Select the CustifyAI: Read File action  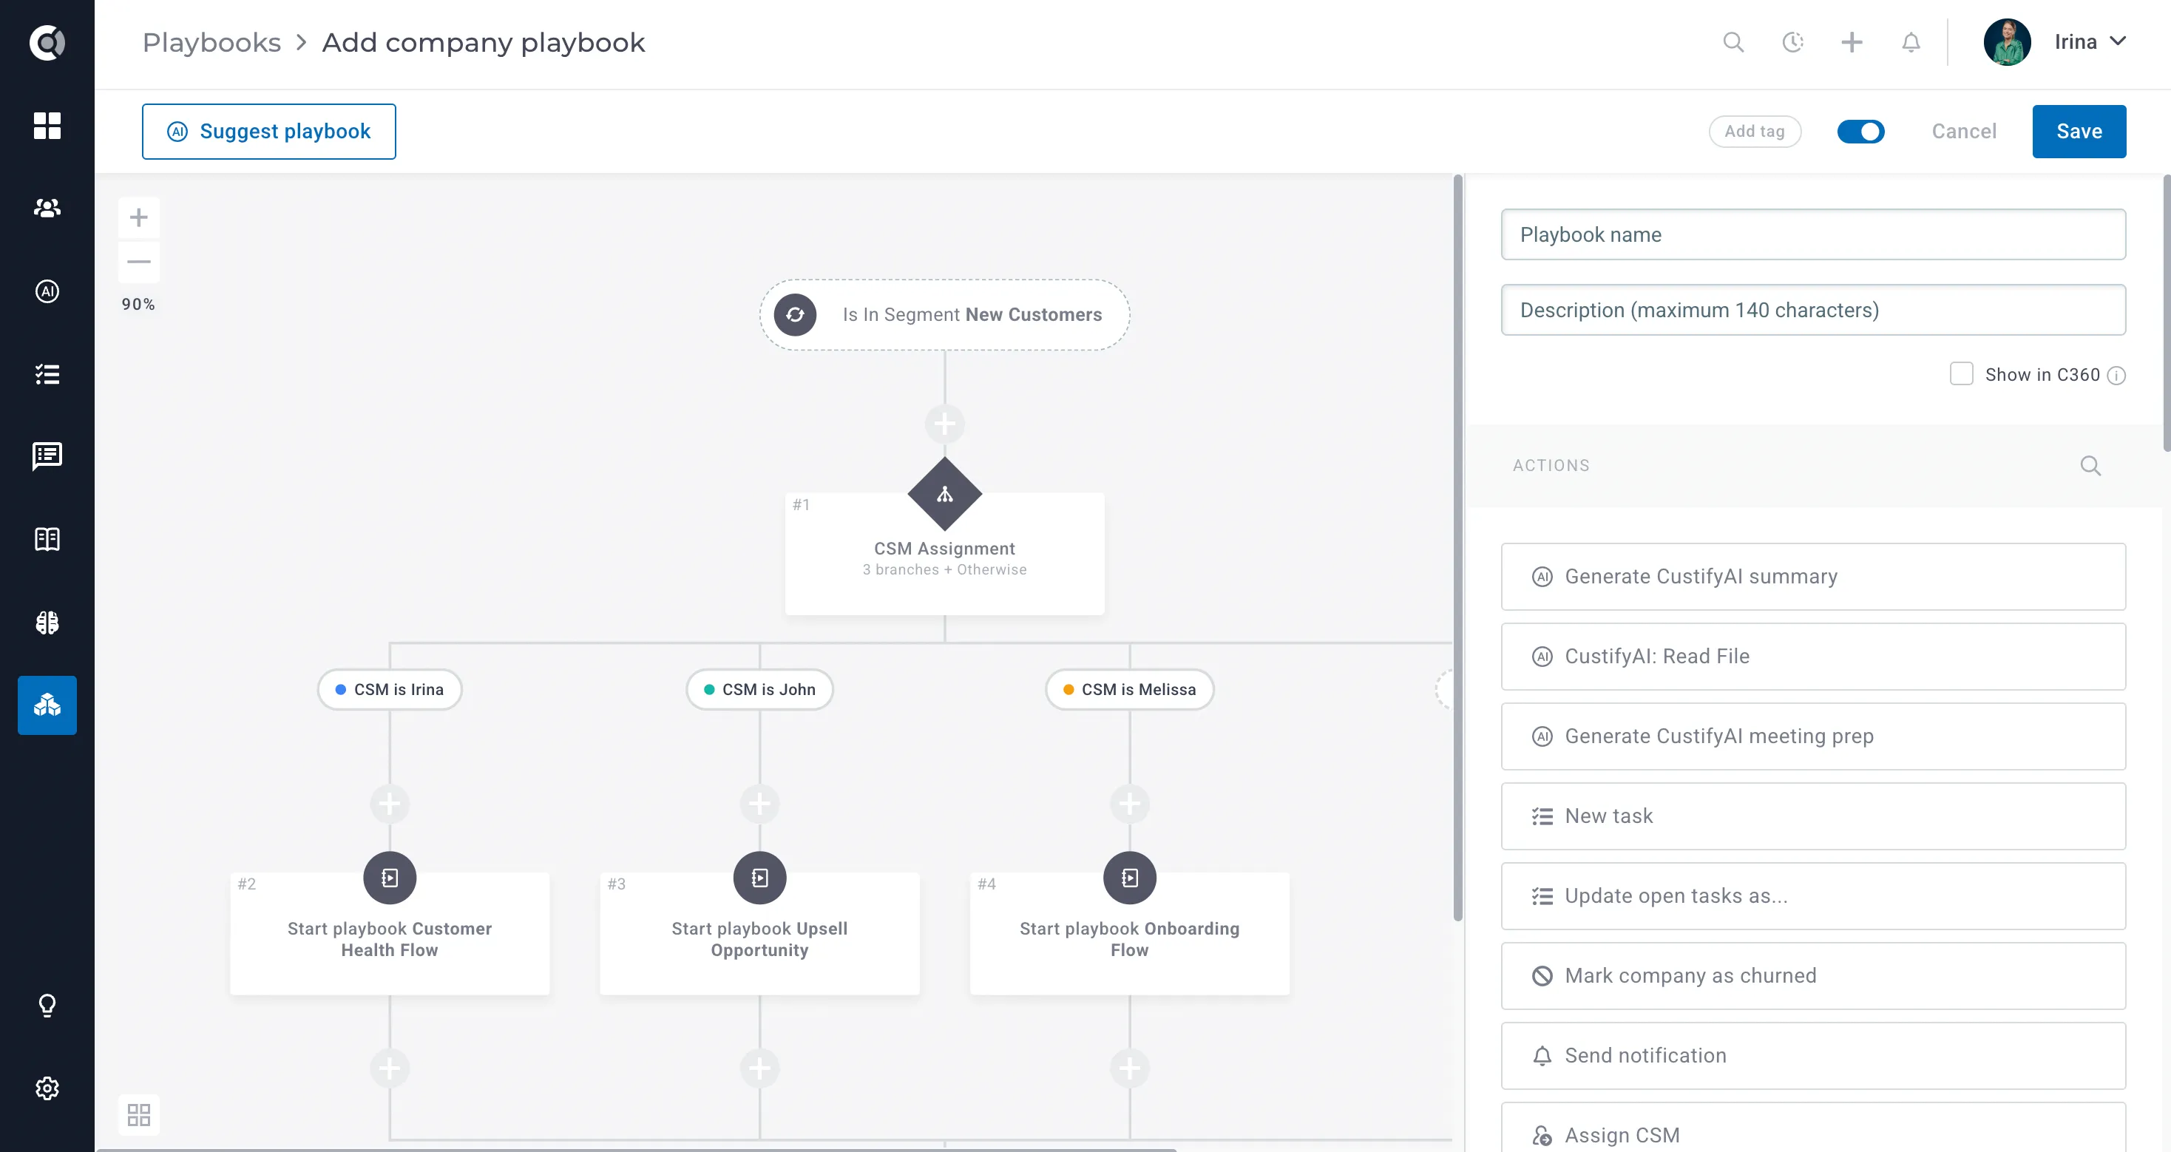1813,657
